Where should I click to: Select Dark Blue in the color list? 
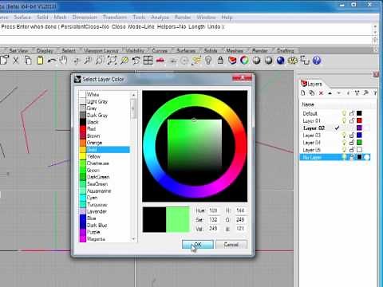(x=105, y=225)
